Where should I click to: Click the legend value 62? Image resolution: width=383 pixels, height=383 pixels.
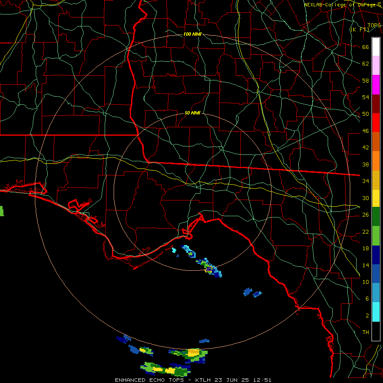tap(366, 64)
